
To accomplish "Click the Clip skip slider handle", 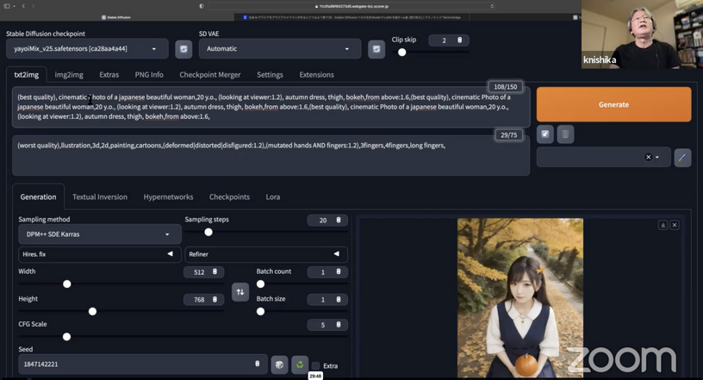I will pyautogui.click(x=402, y=53).
